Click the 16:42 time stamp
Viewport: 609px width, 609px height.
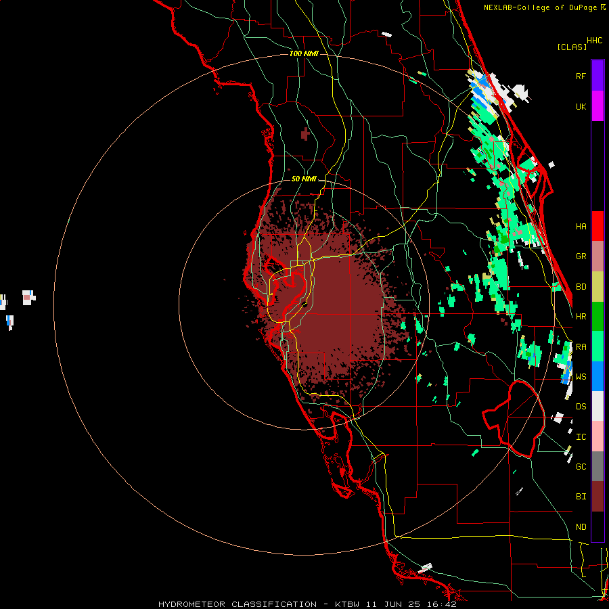tap(443, 604)
